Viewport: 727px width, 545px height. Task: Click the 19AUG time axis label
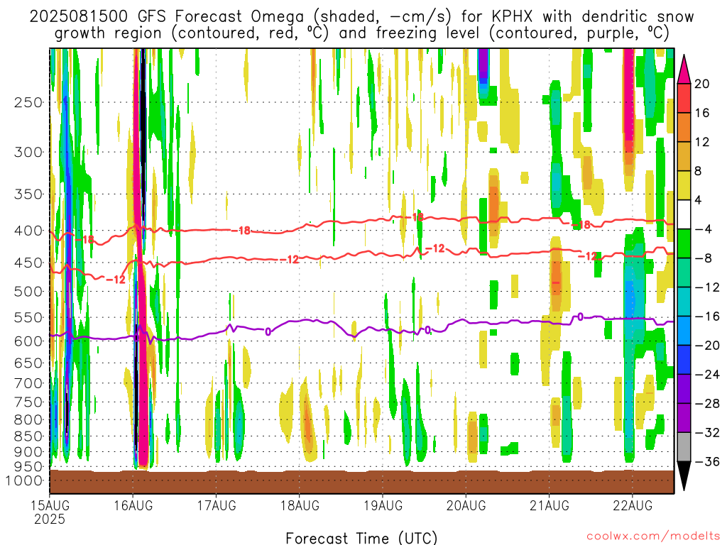pos(383,505)
